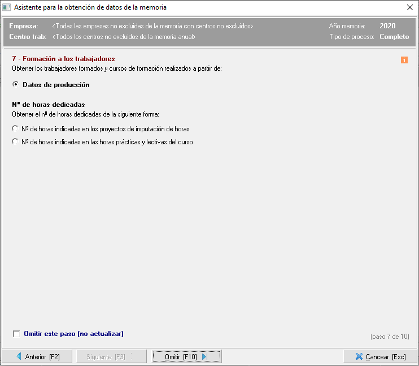
Task: Close the memory data wizard window
Action: click(x=409, y=8)
